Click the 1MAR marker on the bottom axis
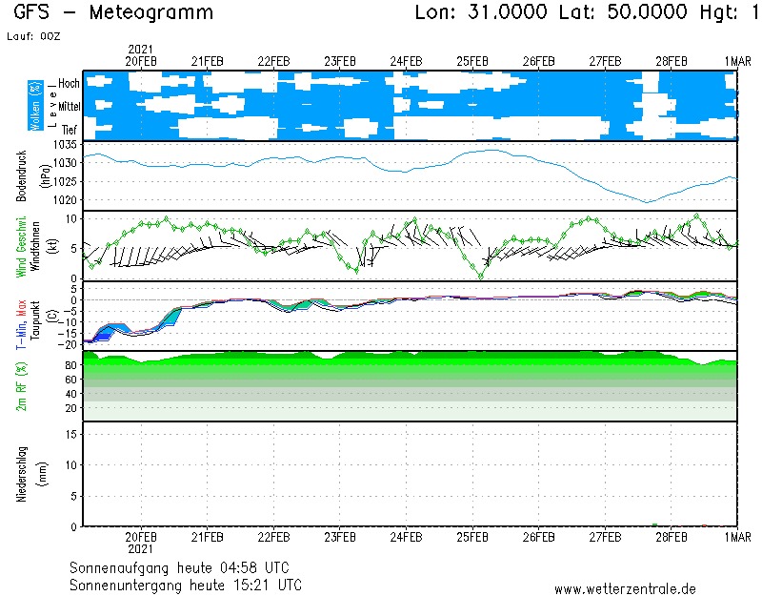The image size is (762, 596). tap(736, 538)
